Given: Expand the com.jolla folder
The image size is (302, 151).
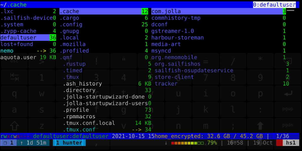Looking at the screenshot, I should [x=166, y=11].
